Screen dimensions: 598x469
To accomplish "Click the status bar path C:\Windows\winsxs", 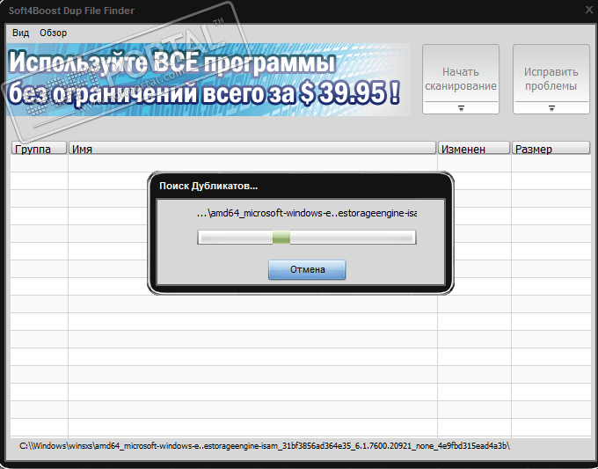I will click(x=265, y=446).
